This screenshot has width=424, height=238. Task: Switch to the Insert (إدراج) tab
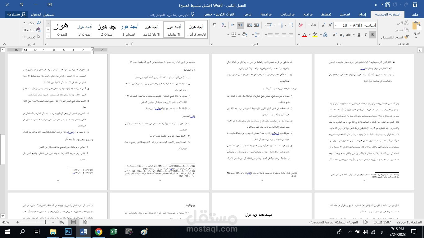click(x=362, y=14)
